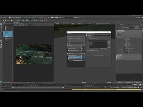Click the playback range slider bar

point(38,87)
